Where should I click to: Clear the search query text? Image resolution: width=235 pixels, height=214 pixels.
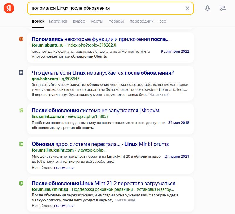(x=187, y=8)
